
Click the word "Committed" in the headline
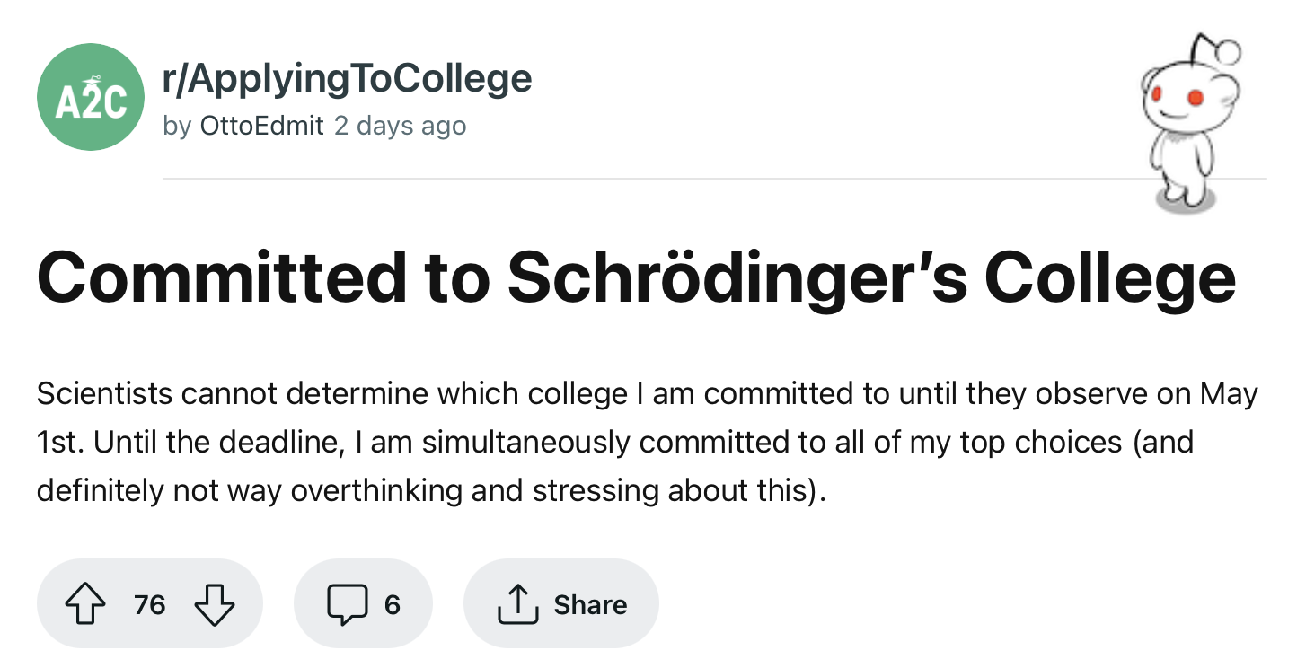click(x=222, y=277)
